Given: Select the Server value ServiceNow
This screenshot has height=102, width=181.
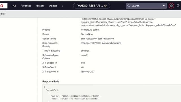Looking at the screenshot, I should coord(87,34).
